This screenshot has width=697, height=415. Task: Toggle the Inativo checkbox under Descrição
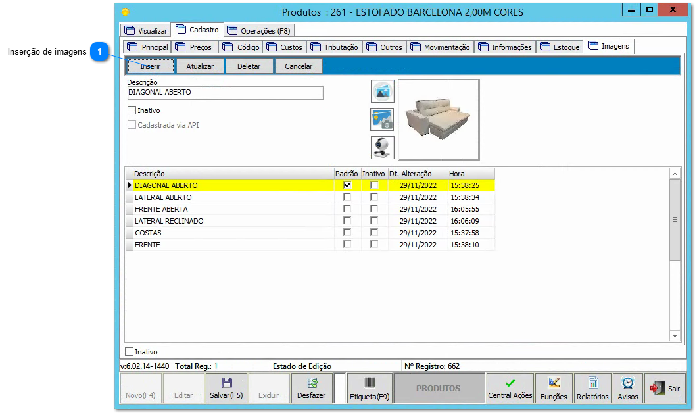pos(130,110)
